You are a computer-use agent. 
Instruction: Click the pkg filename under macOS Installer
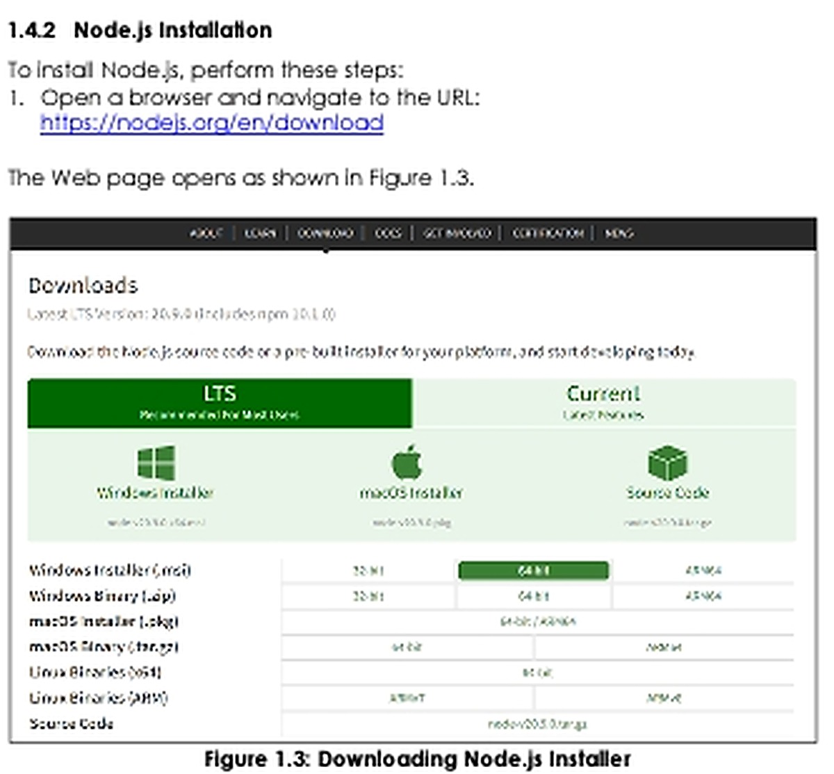[x=411, y=522]
